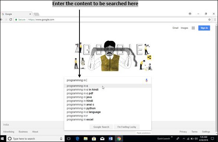This screenshot has width=218, height=142.
Task: Click the Sign in button
Action: 204,28
